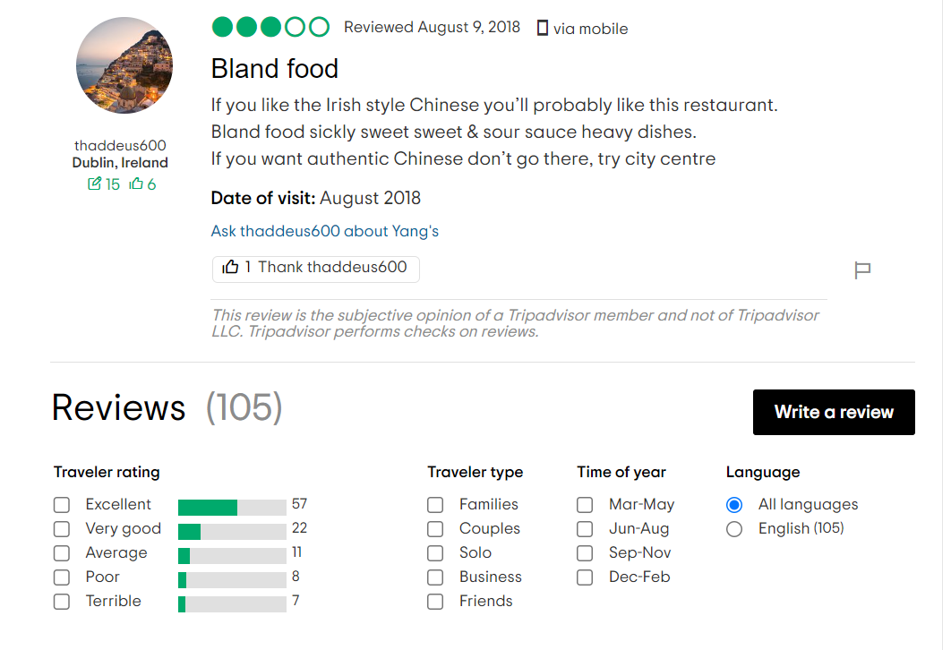Viewport: 951px width, 650px height.
Task: Click the fifth empty rating bubble
Action: pos(321,27)
